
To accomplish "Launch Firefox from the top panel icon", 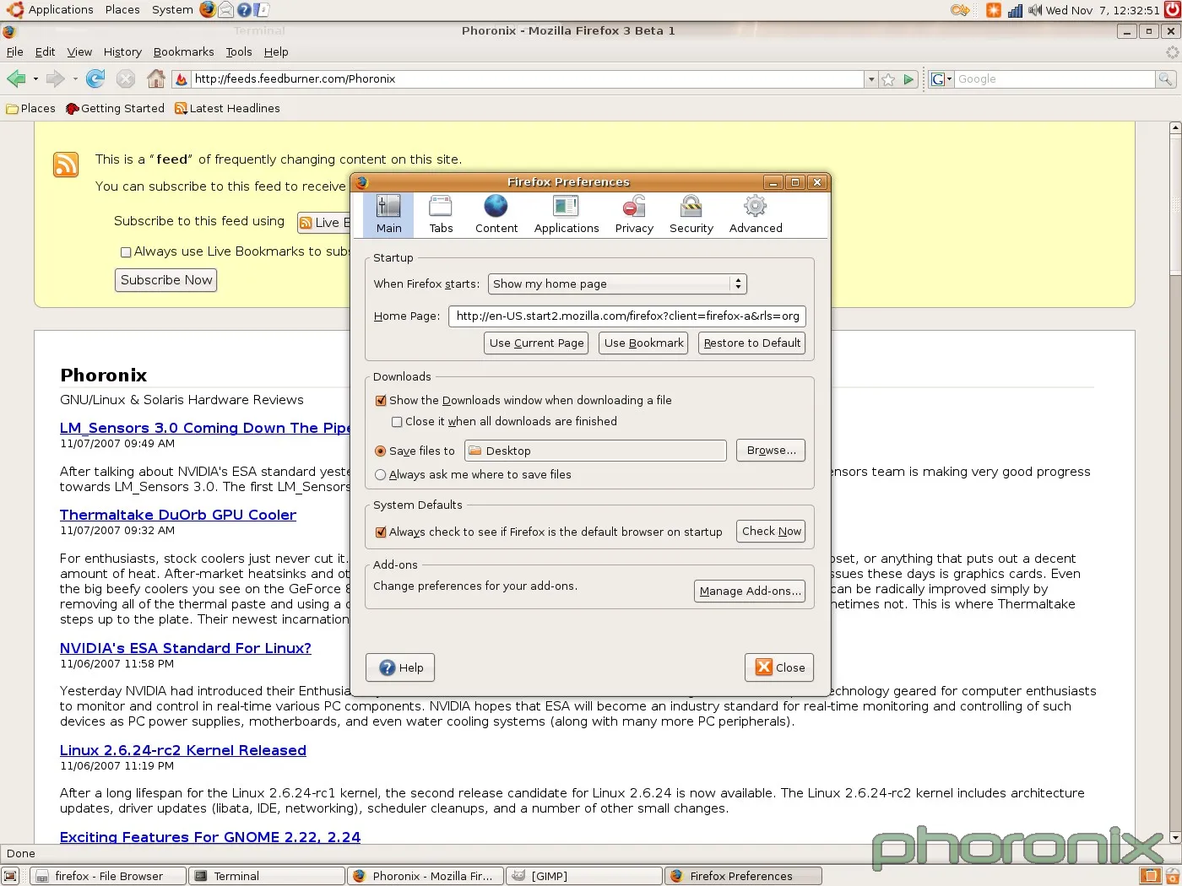I will pyautogui.click(x=208, y=10).
